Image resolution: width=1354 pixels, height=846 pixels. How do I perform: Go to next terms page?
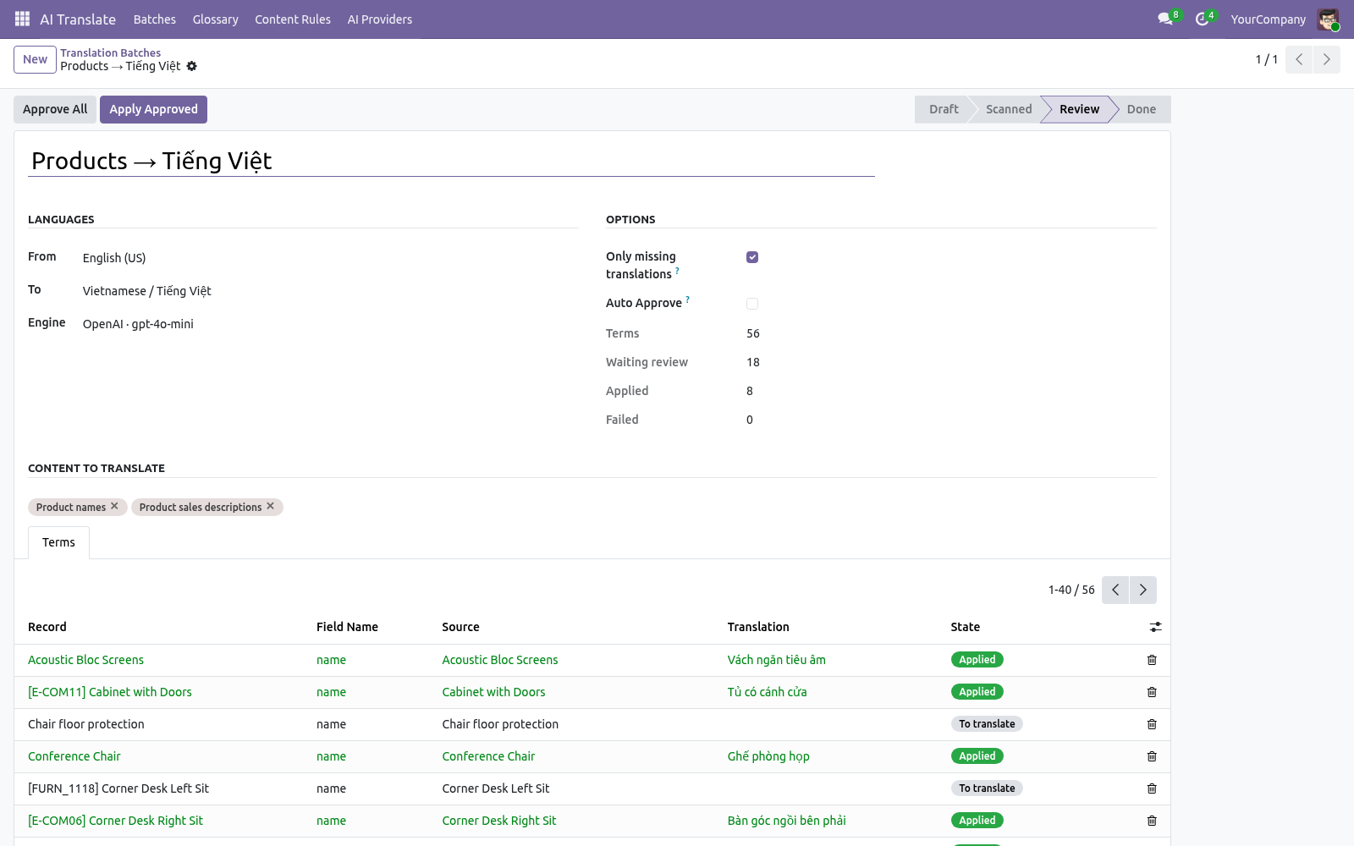1143,590
